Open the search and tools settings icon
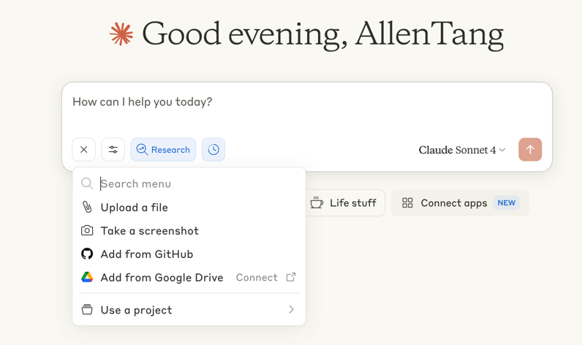 113,150
